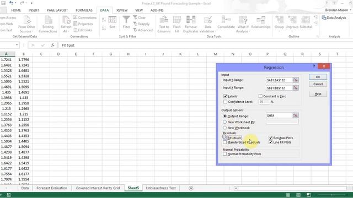Click the Flash Fill icon
Screen dimensions: 353x198
176,20
